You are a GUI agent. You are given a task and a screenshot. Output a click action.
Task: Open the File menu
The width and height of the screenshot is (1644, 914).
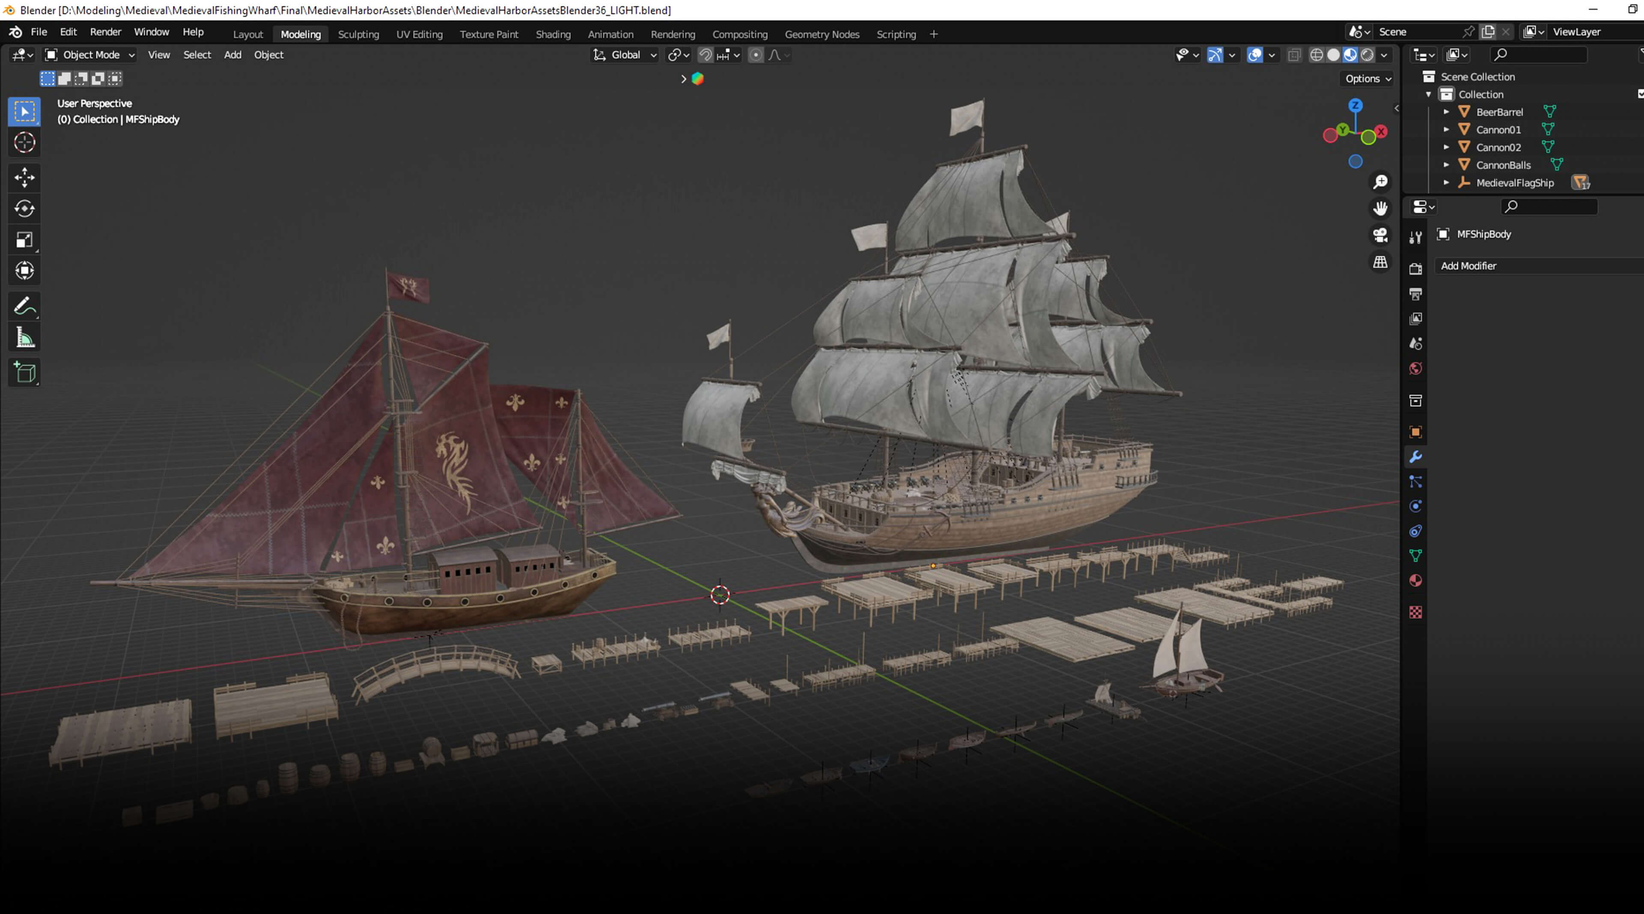(39, 32)
